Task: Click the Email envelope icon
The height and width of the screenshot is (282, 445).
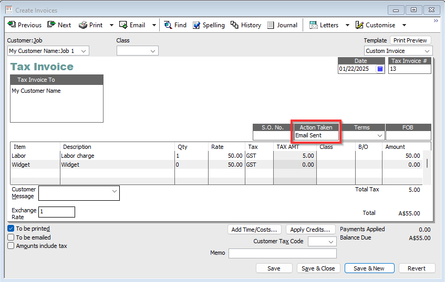Action: click(x=123, y=25)
